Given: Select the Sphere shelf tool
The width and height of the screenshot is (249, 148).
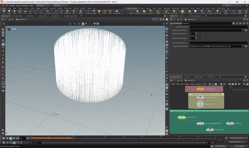Looking at the screenshot, I should coord(9,12).
